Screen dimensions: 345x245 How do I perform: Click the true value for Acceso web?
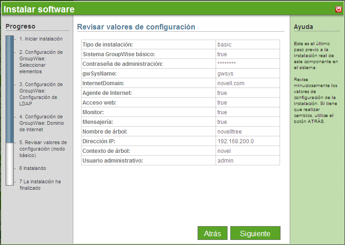[x=222, y=103]
